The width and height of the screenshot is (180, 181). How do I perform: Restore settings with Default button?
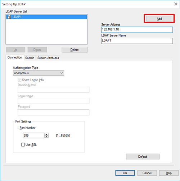(x=143, y=157)
